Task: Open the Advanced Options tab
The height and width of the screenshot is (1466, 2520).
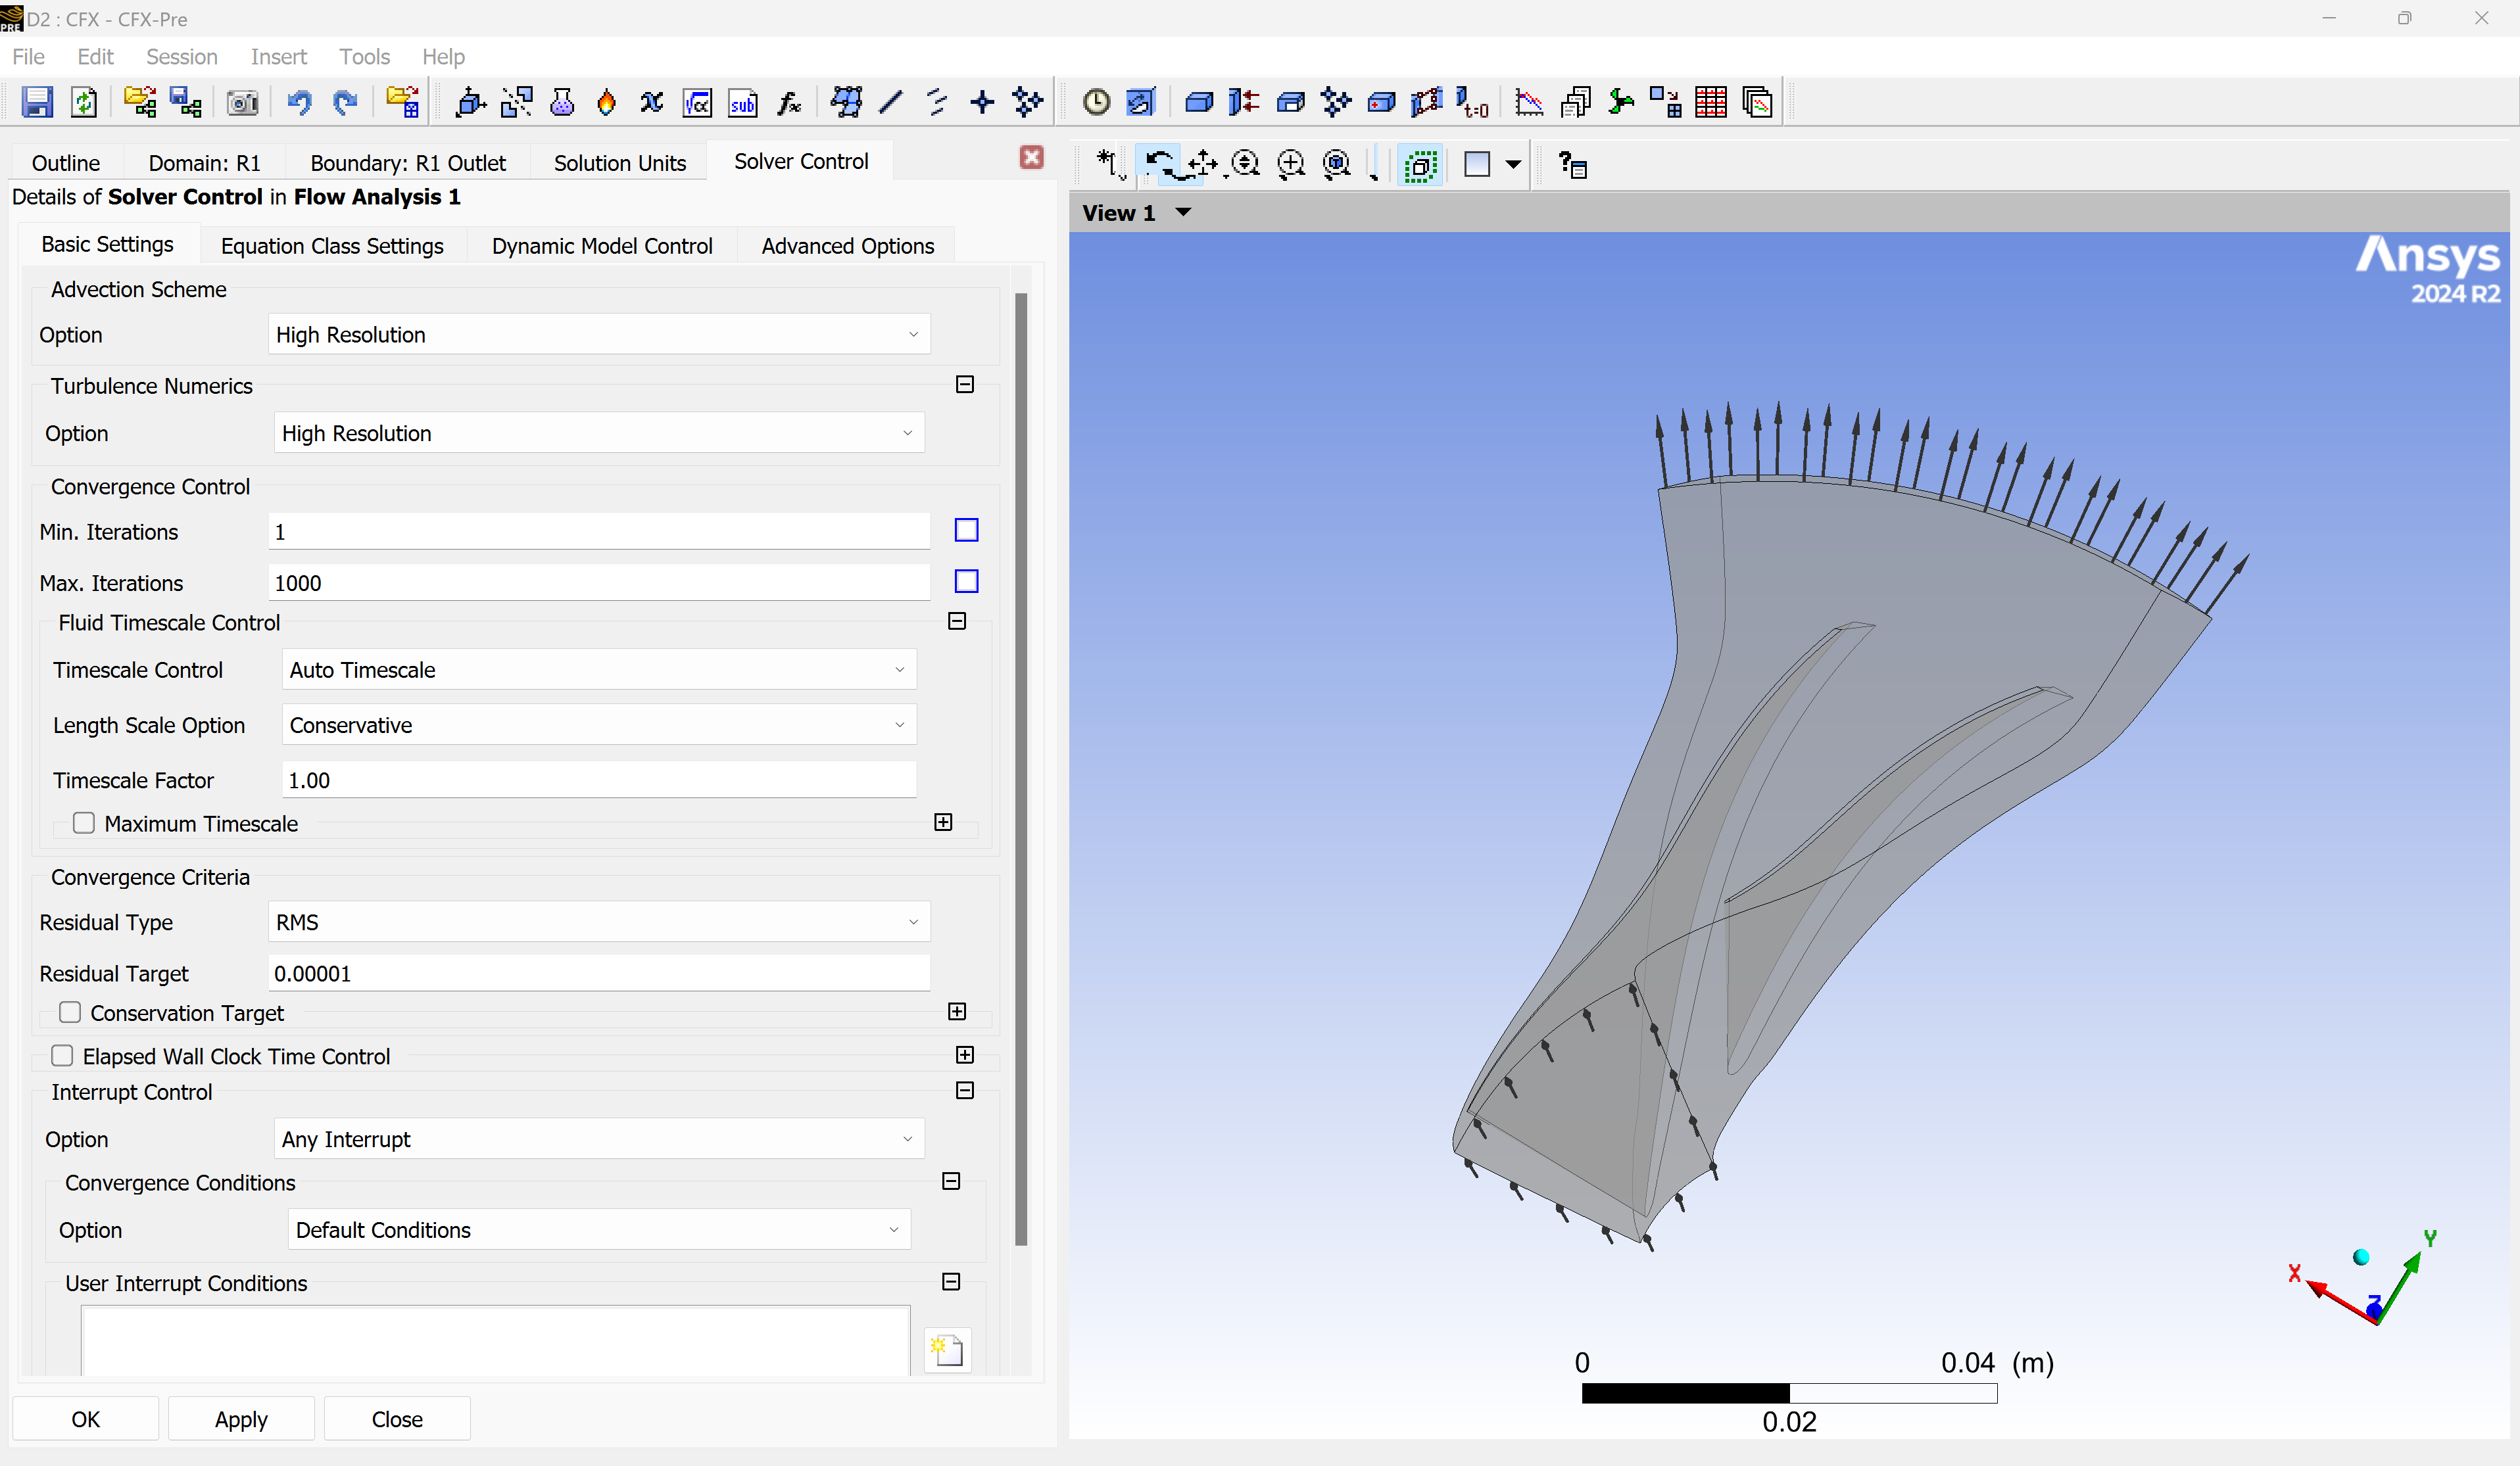Action: (848, 246)
